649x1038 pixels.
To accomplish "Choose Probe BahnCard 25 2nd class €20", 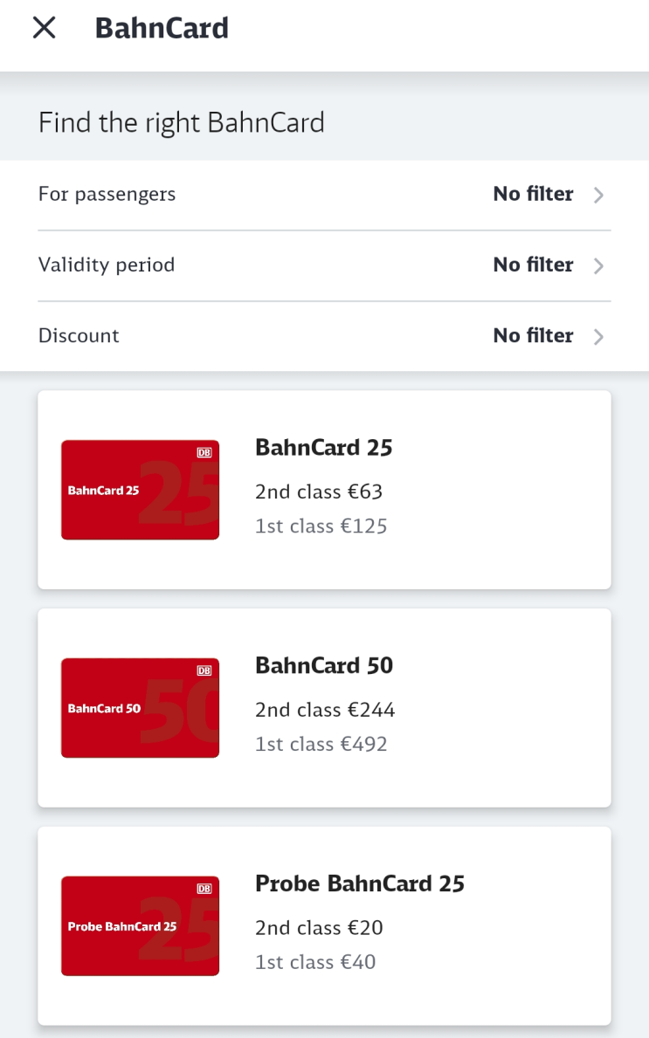I will (319, 927).
